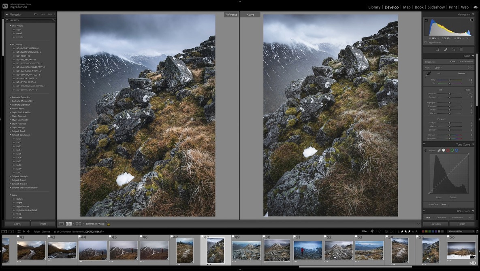Select the HSL Luminance tab
This screenshot has width=480, height=271.
coord(457,218)
